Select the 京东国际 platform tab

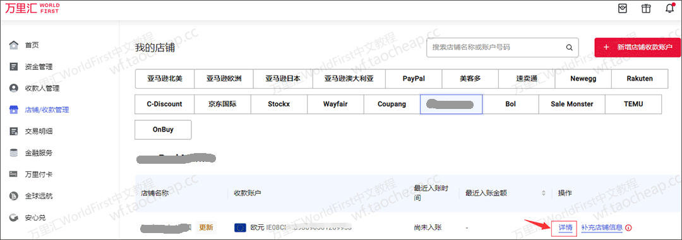(223, 104)
